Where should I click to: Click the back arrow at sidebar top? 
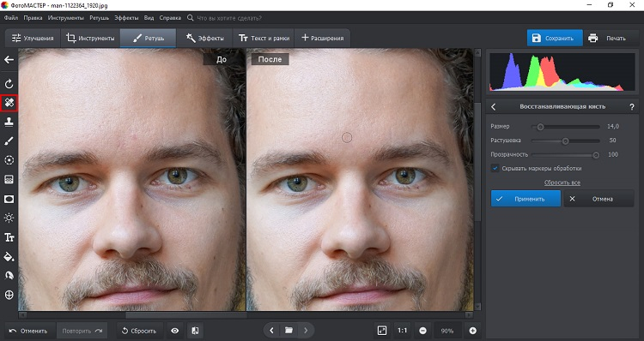tap(9, 60)
